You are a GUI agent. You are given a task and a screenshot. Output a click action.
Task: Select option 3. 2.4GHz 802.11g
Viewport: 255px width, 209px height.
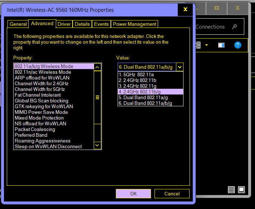pyautogui.click(x=151, y=86)
